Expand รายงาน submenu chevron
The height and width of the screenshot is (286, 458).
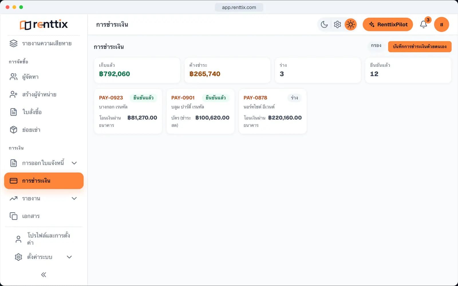[x=74, y=198]
